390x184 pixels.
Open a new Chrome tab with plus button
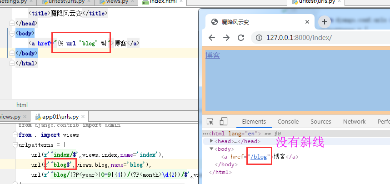tap(325, 22)
